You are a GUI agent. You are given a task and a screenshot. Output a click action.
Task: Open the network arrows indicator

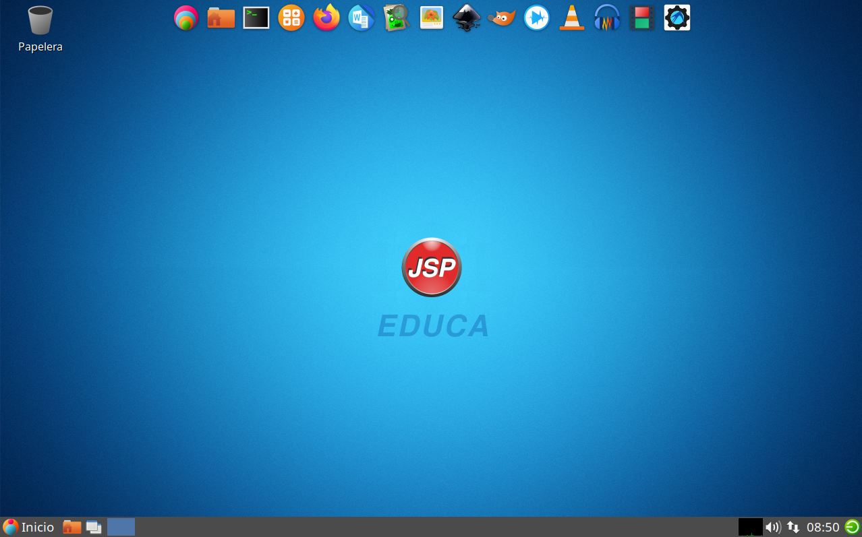point(793,527)
